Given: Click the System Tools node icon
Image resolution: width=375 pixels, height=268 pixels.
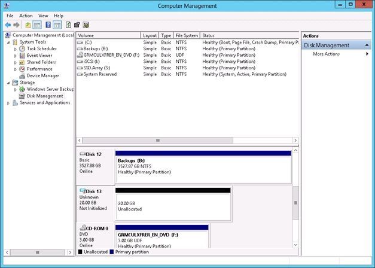Looking at the screenshot, I should pos(15,42).
